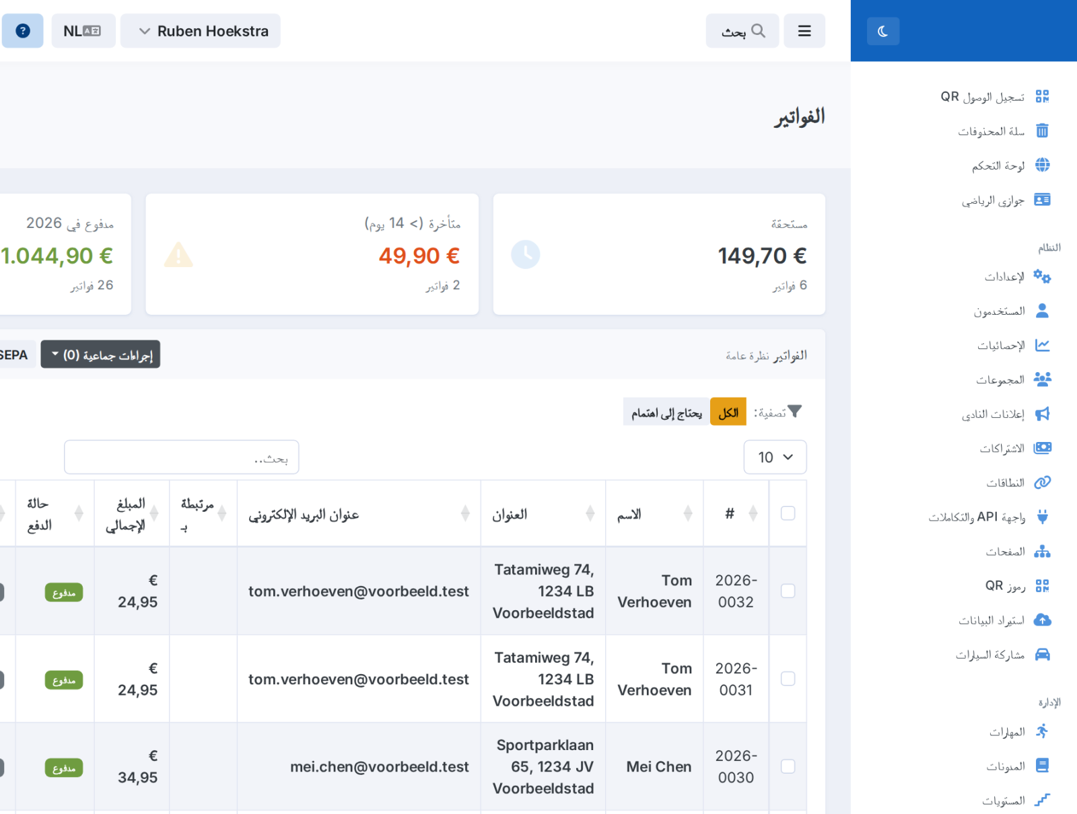Open the سلة المحذوفات trash icon
Screen dimensions: 1077x814
point(1042,131)
